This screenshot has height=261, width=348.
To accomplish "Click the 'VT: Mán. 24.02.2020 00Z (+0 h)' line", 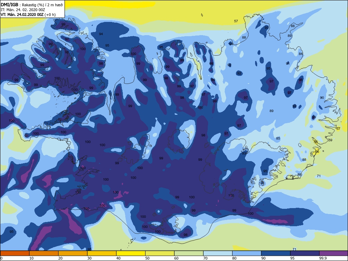I will coord(28,15).
